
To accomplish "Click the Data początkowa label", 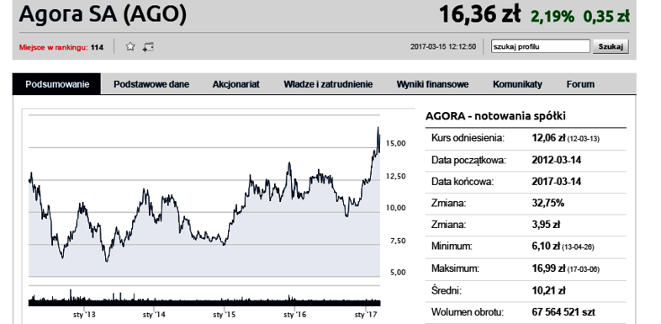I will click(x=468, y=160).
